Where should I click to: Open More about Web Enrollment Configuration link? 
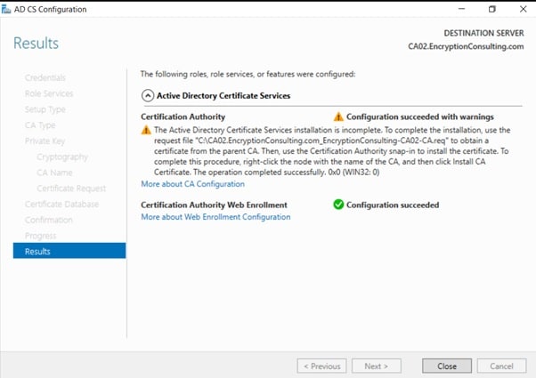click(215, 217)
